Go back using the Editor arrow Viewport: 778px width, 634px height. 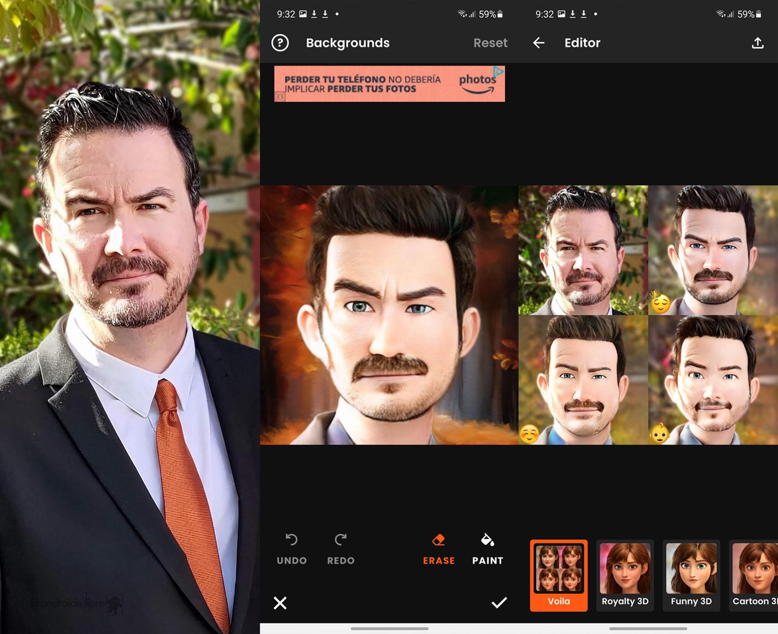click(539, 43)
